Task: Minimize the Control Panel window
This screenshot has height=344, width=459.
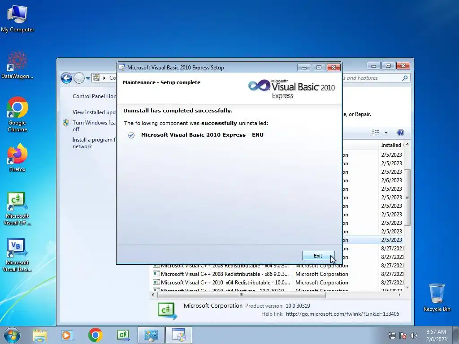Action: tap(373, 66)
